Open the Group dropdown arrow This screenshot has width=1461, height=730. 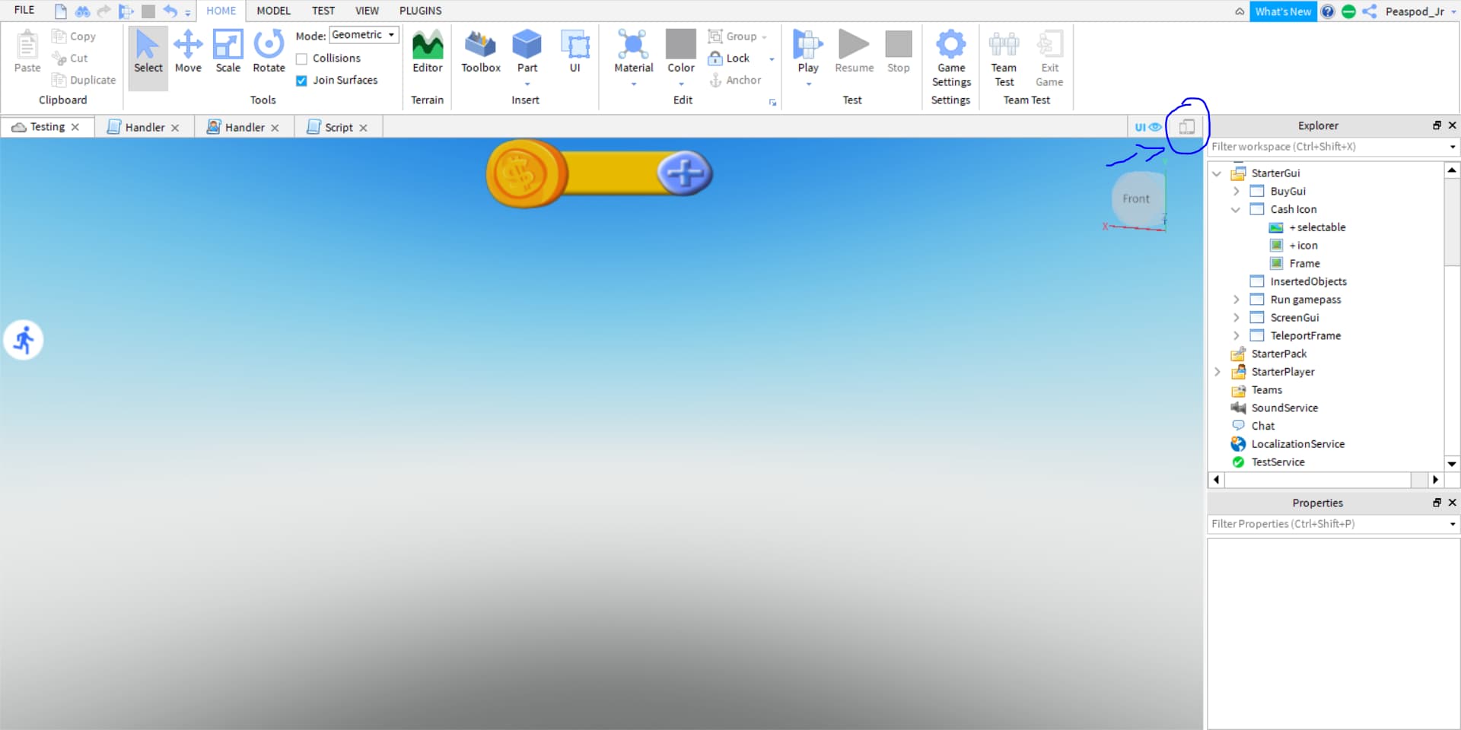[764, 36]
